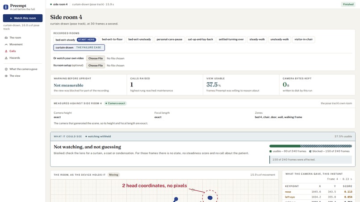Click the KEYPOINT column header

[292, 186]
